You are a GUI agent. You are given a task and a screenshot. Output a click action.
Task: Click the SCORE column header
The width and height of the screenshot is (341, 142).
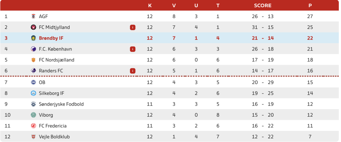point(263,6)
